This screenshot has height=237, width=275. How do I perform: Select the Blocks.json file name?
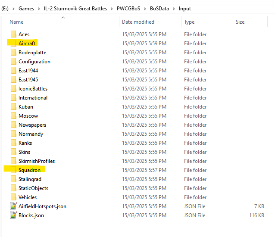[x=31, y=215]
